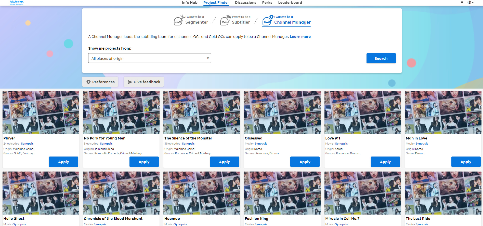Switch to the Info Hub tab
483x226 pixels.
pyautogui.click(x=189, y=3)
